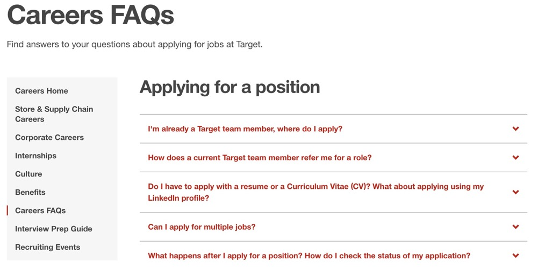The height and width of the screenshot is (269, 538).
Task: Select Corporate Careers in the sidebar
Action: point(49,137)
